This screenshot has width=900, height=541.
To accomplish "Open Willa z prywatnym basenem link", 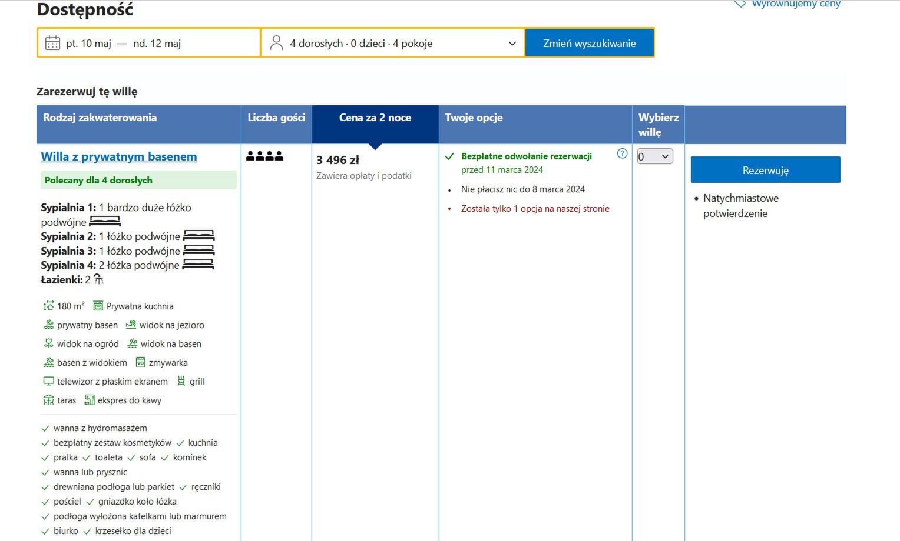I will point(119,156).
